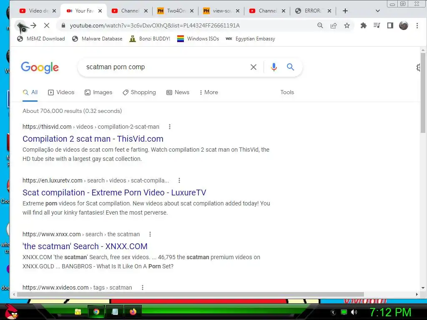
Task: Open the Notepad taskbar icon
Action: 115,312
